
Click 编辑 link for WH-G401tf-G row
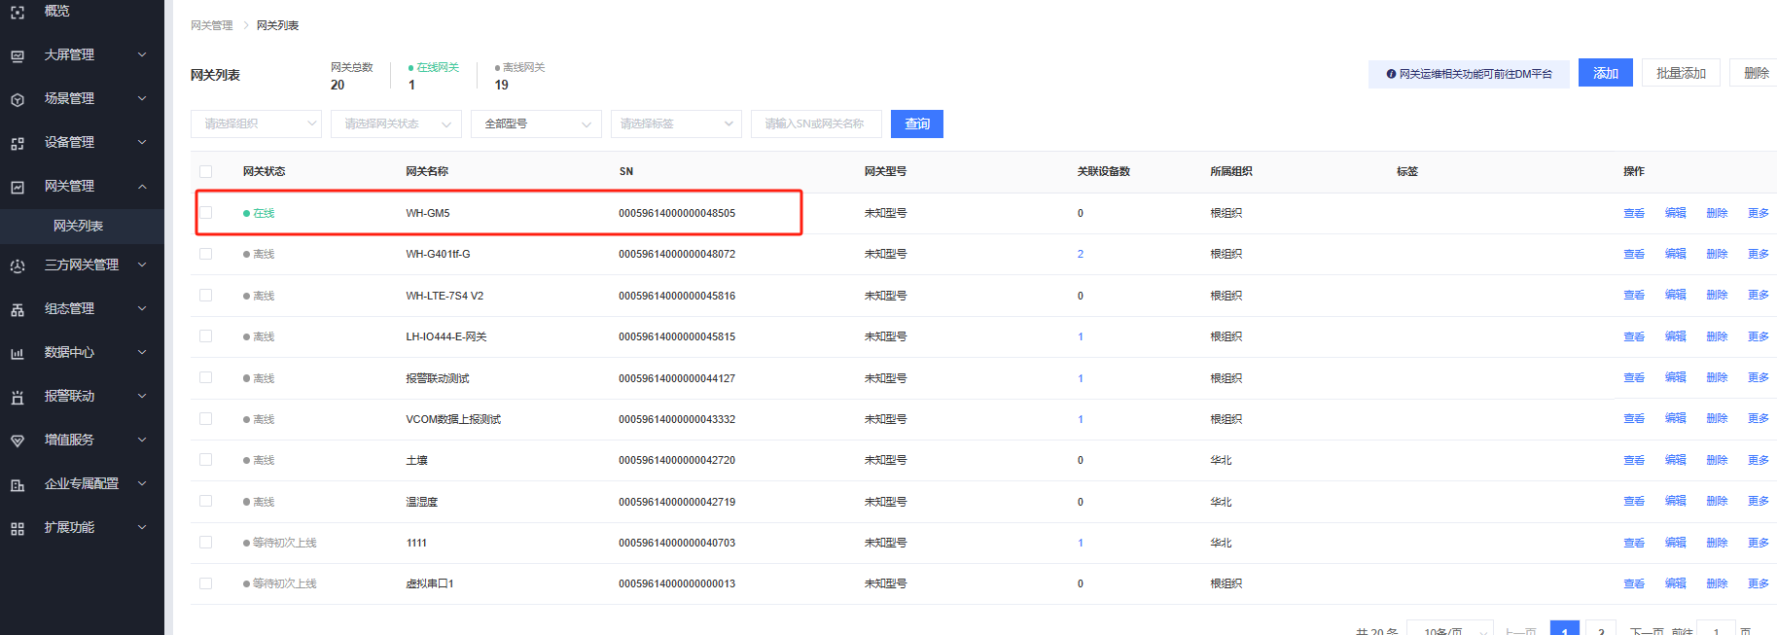pos(1675,254)
